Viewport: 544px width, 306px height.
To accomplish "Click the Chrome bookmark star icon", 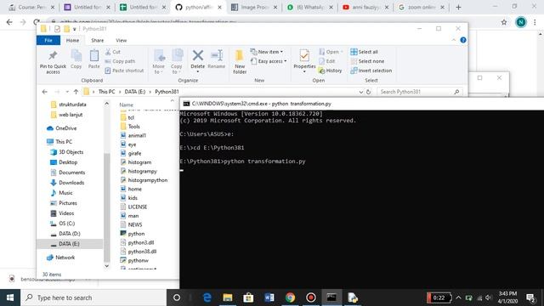I will click(x=504, y=22).
